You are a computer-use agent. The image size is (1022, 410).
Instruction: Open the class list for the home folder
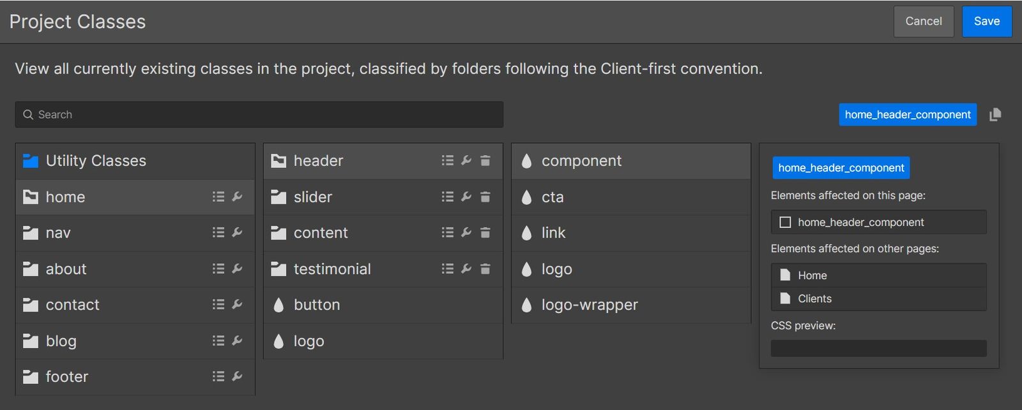(218, 197)
